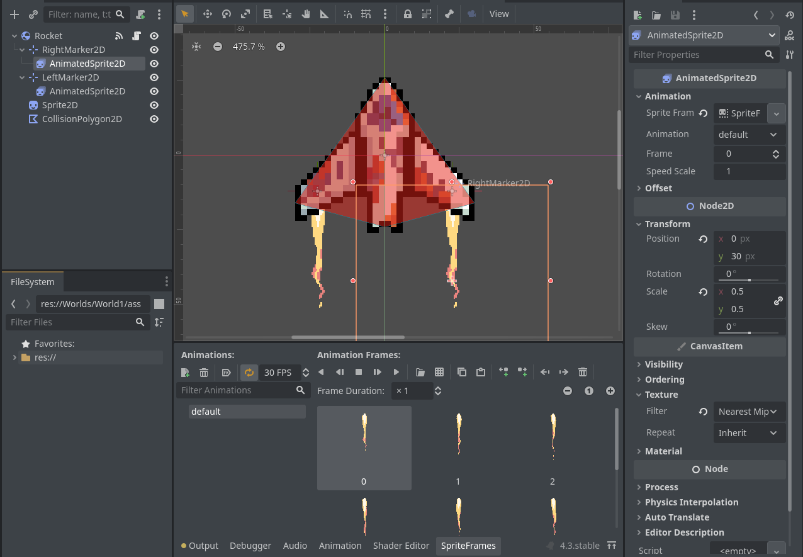
Task: Enable animation looping with the loop toggle
Action: point(249,372)
